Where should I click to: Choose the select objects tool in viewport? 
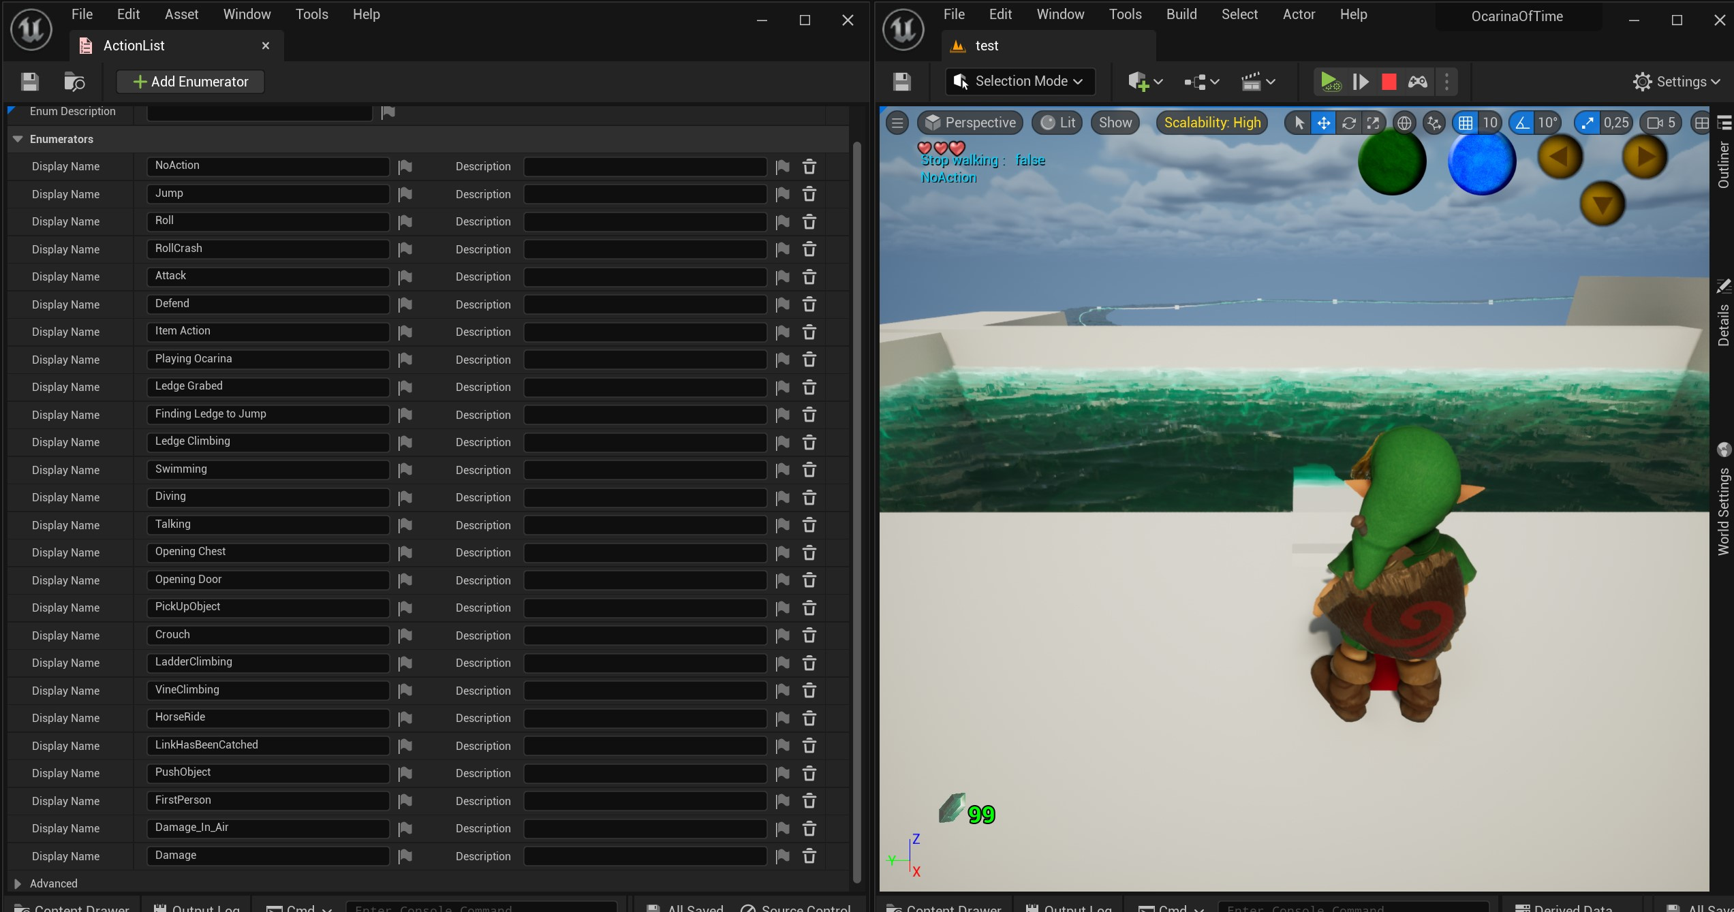[x=1299, y=123]
